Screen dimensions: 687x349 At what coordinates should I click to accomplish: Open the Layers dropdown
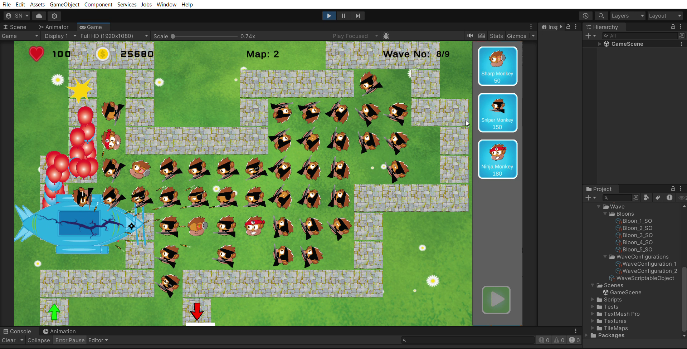627,16
